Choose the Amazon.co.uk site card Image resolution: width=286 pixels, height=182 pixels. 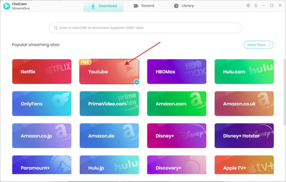coord(244,104)
